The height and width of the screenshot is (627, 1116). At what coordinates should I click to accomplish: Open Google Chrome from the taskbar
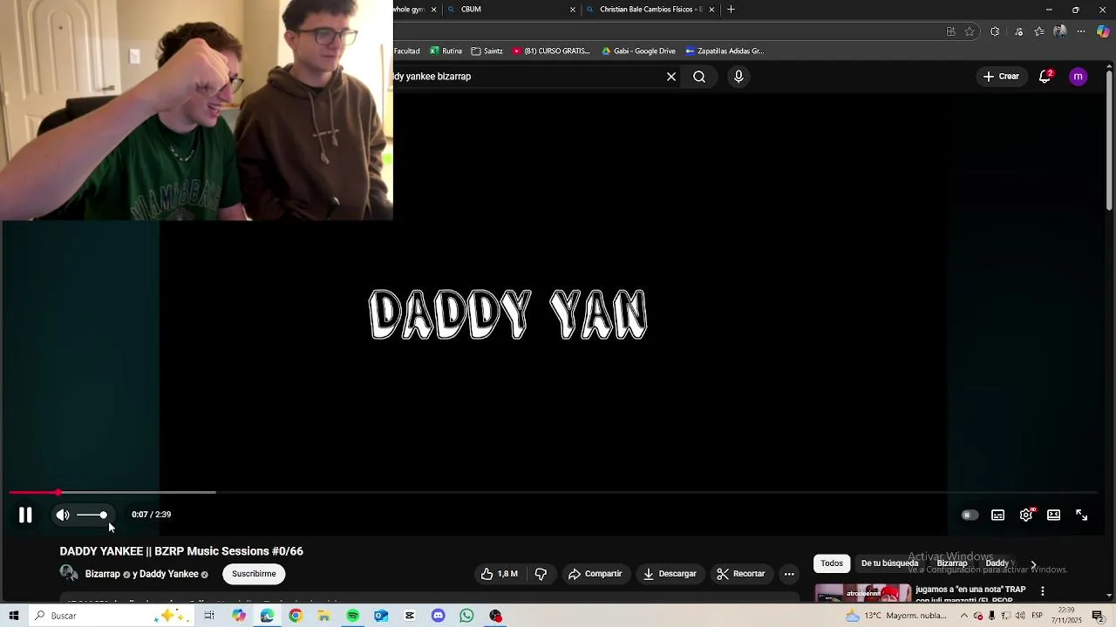point(296,616)
